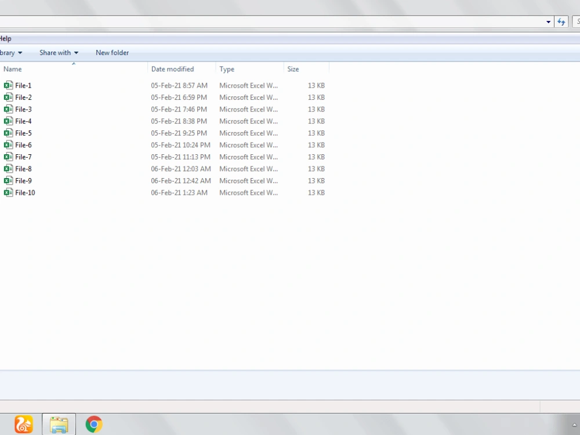The height and width of the screenshot is (435, 580).
Task: Click date 05-Feb-21 9:25 PM
Action: tap(179, 133)
